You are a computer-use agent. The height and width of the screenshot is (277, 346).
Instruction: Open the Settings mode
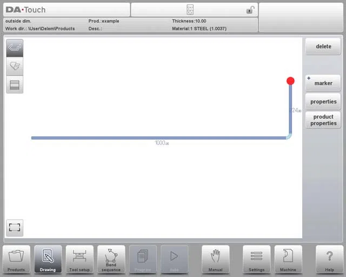[256, 259]
